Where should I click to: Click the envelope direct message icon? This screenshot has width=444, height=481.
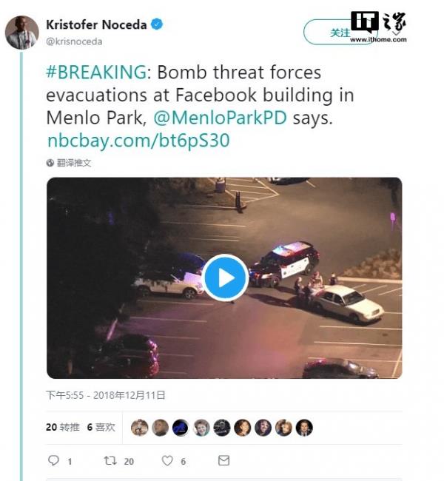pyautogui.click(x=223, y=460)
